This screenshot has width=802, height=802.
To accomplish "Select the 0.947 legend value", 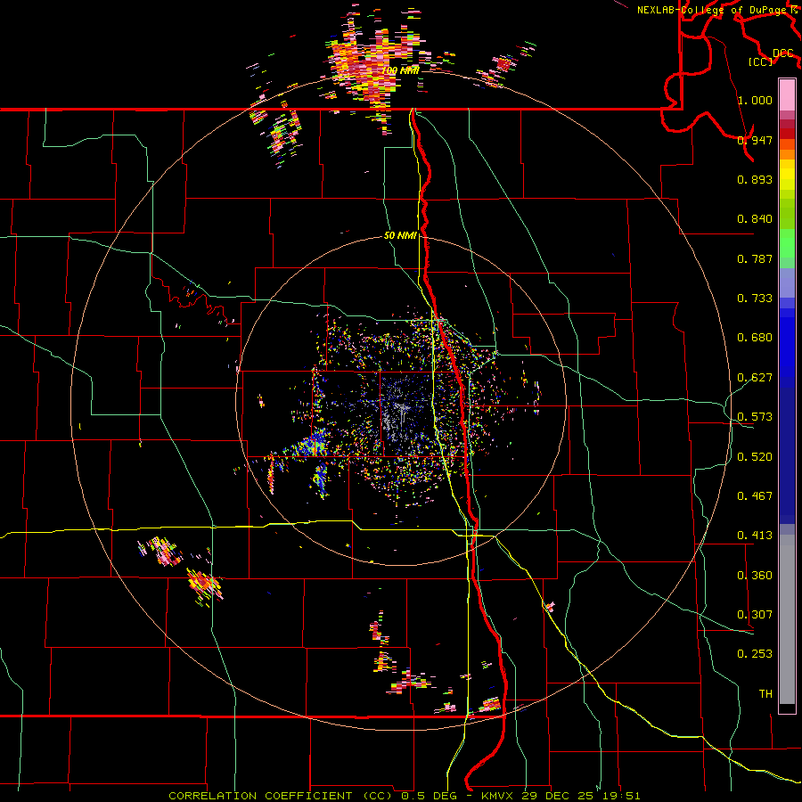I will coord(755,140).
